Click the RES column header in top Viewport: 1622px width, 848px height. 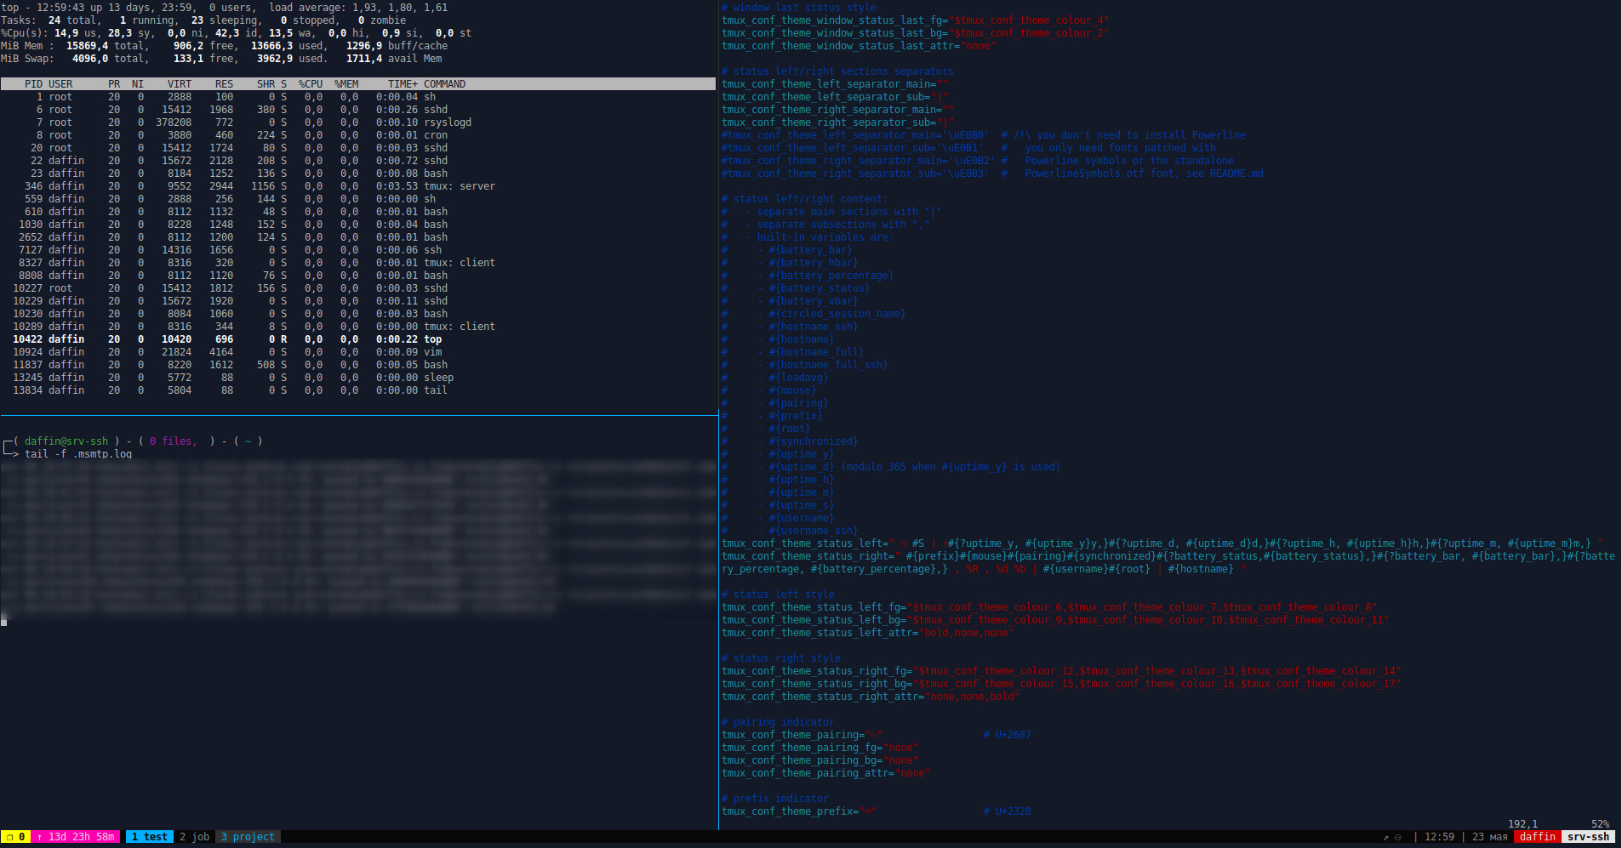click(224, 84)
